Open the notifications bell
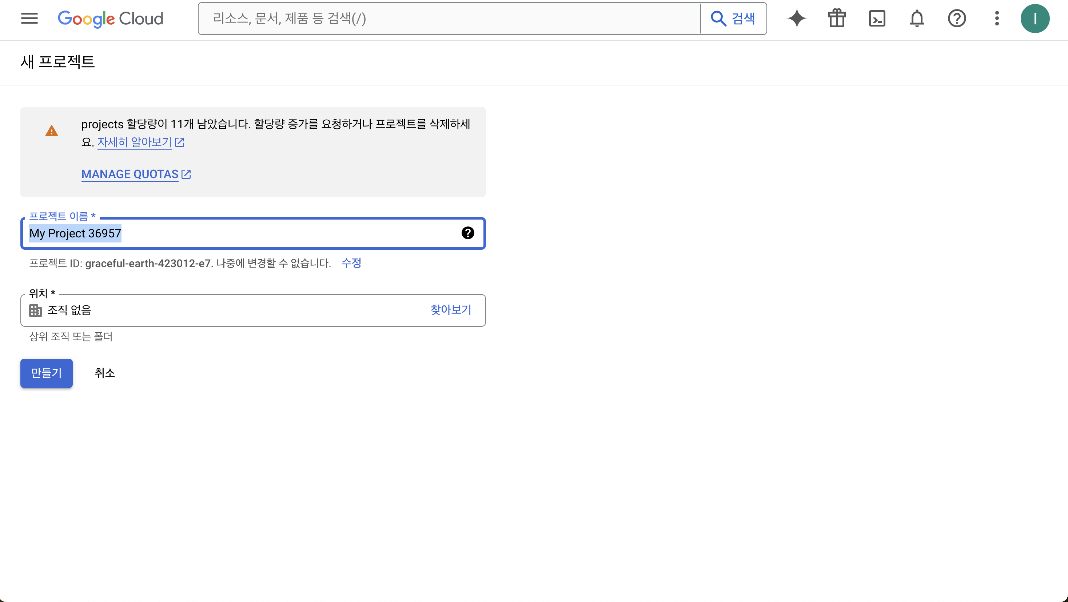This screenshot has width=1068, height=602. coord(917,18)
